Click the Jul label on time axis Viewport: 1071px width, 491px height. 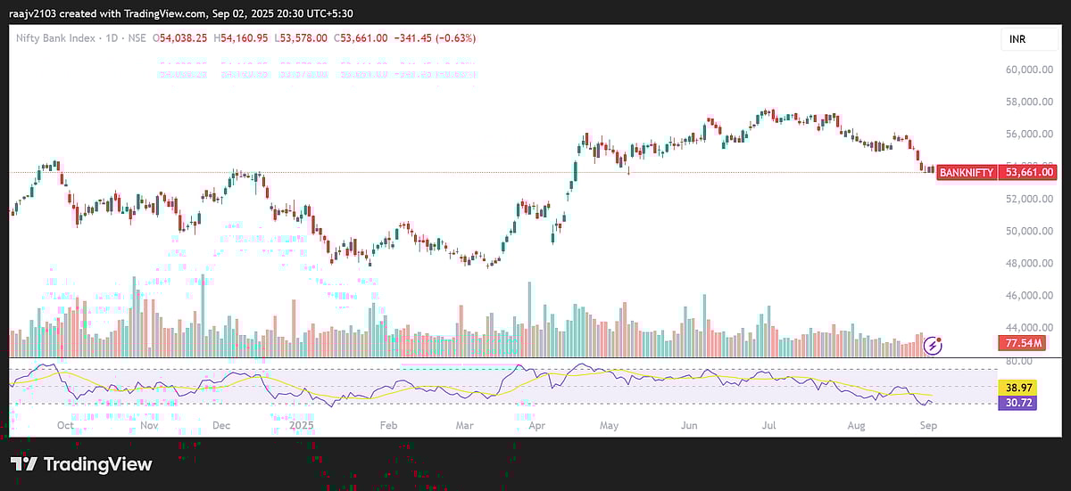click(768, 426)
